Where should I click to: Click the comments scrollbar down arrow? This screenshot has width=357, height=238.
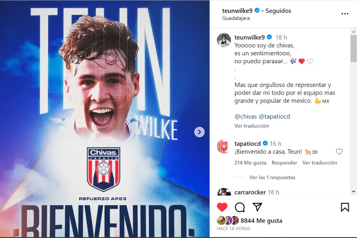click(x=354, y=192)
